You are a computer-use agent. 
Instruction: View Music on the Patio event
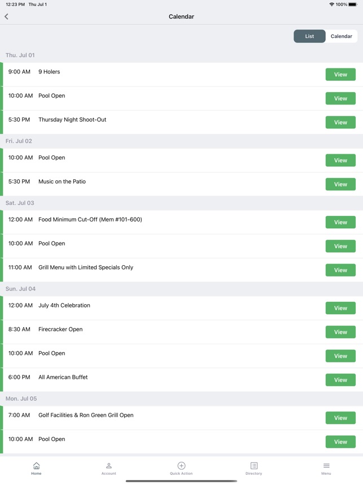[340, 184]
